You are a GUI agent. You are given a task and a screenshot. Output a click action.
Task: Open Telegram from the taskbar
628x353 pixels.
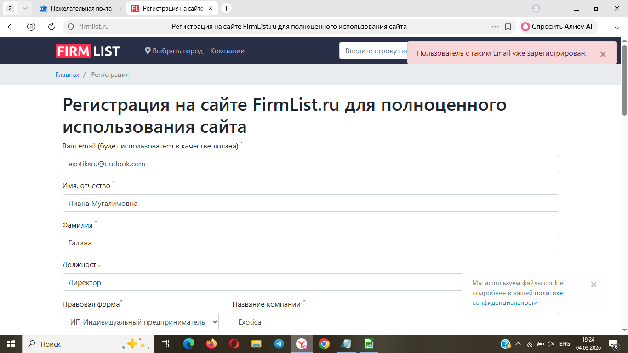tap(279, 344)
